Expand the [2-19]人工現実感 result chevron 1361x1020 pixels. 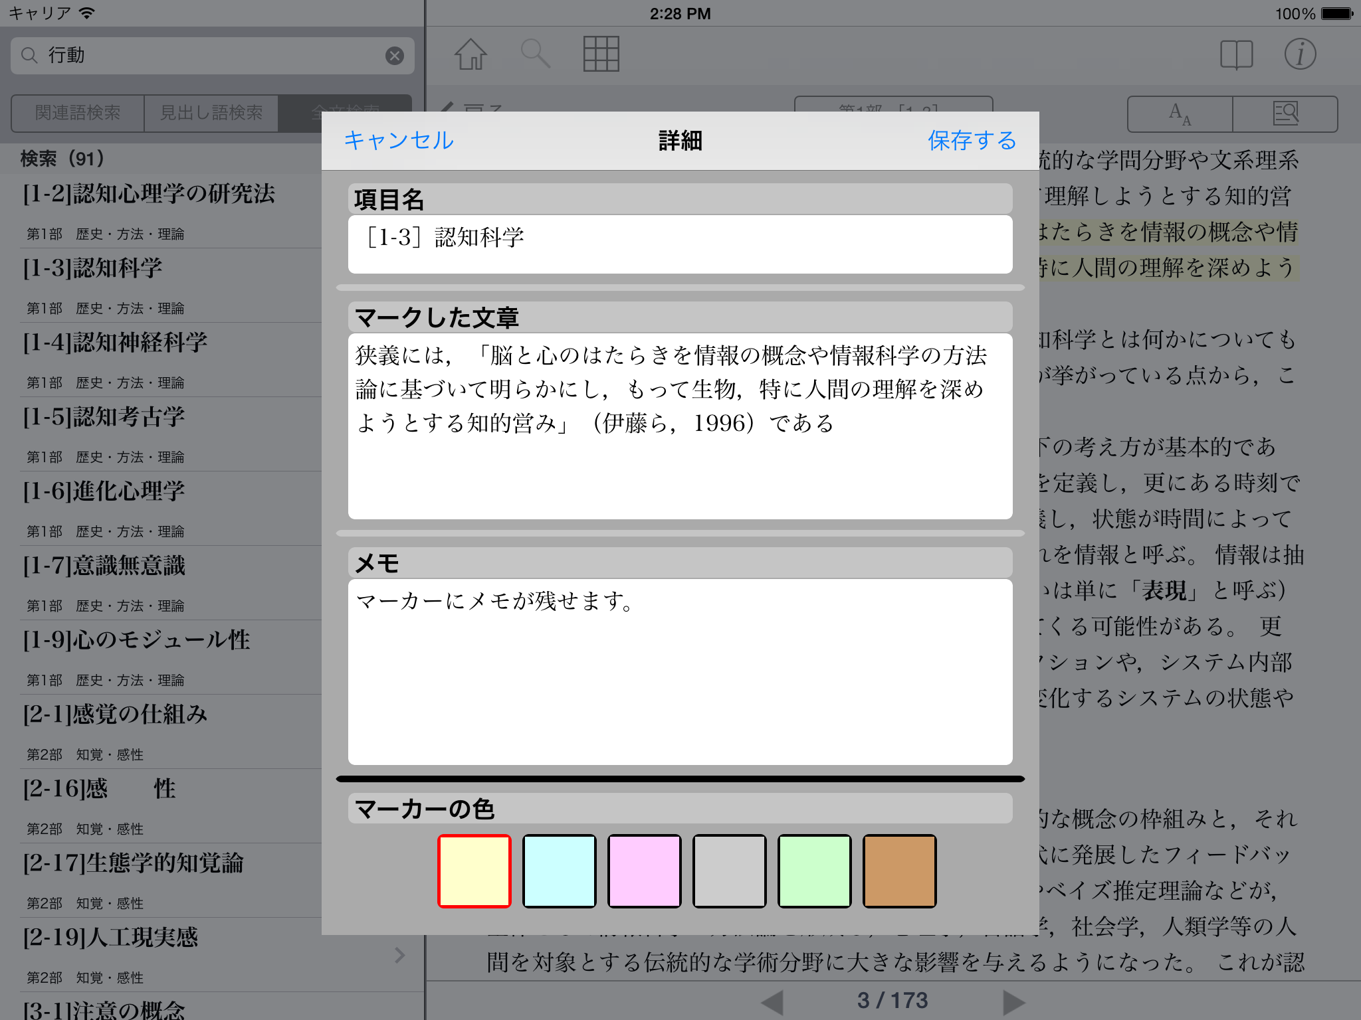pos(399,955)
